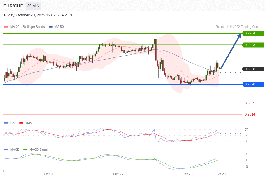Click the MA 20 + Bollinger Bands label
Image resolution: width=265 pixels, height=179 pixels.
coord(27,27)
